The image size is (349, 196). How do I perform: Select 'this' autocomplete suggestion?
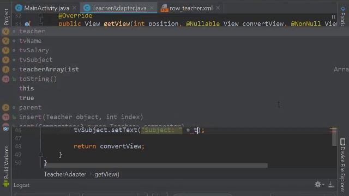(x=174, y=88)
